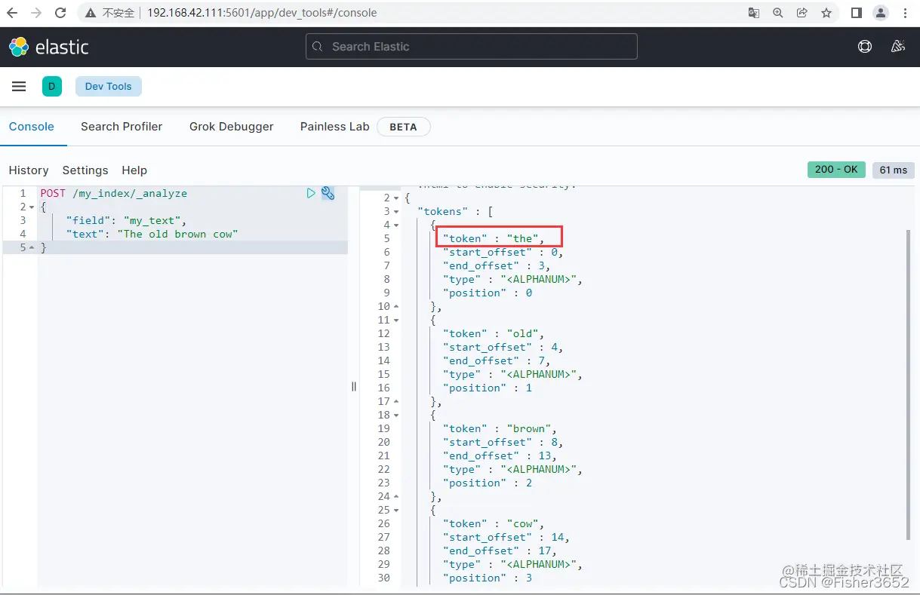Click the not-secure warning icon
The image size is (920, 595).
(91, 13)
